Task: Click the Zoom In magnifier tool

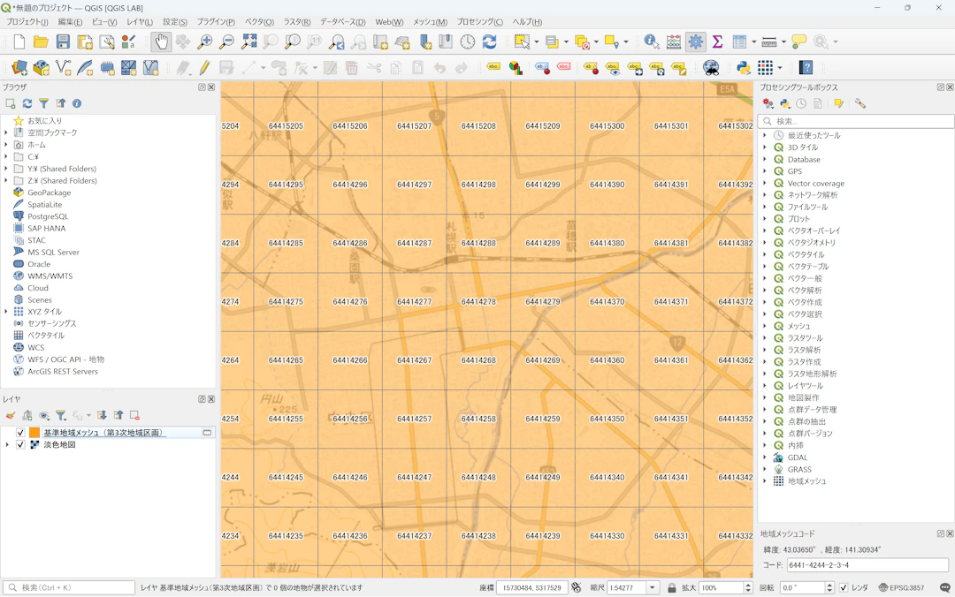Action: pos(204,42)
